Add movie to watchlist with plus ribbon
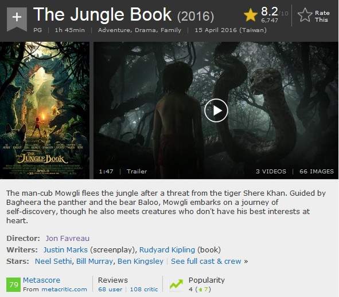Screen dimensions: 339x297 click(17, 19)
